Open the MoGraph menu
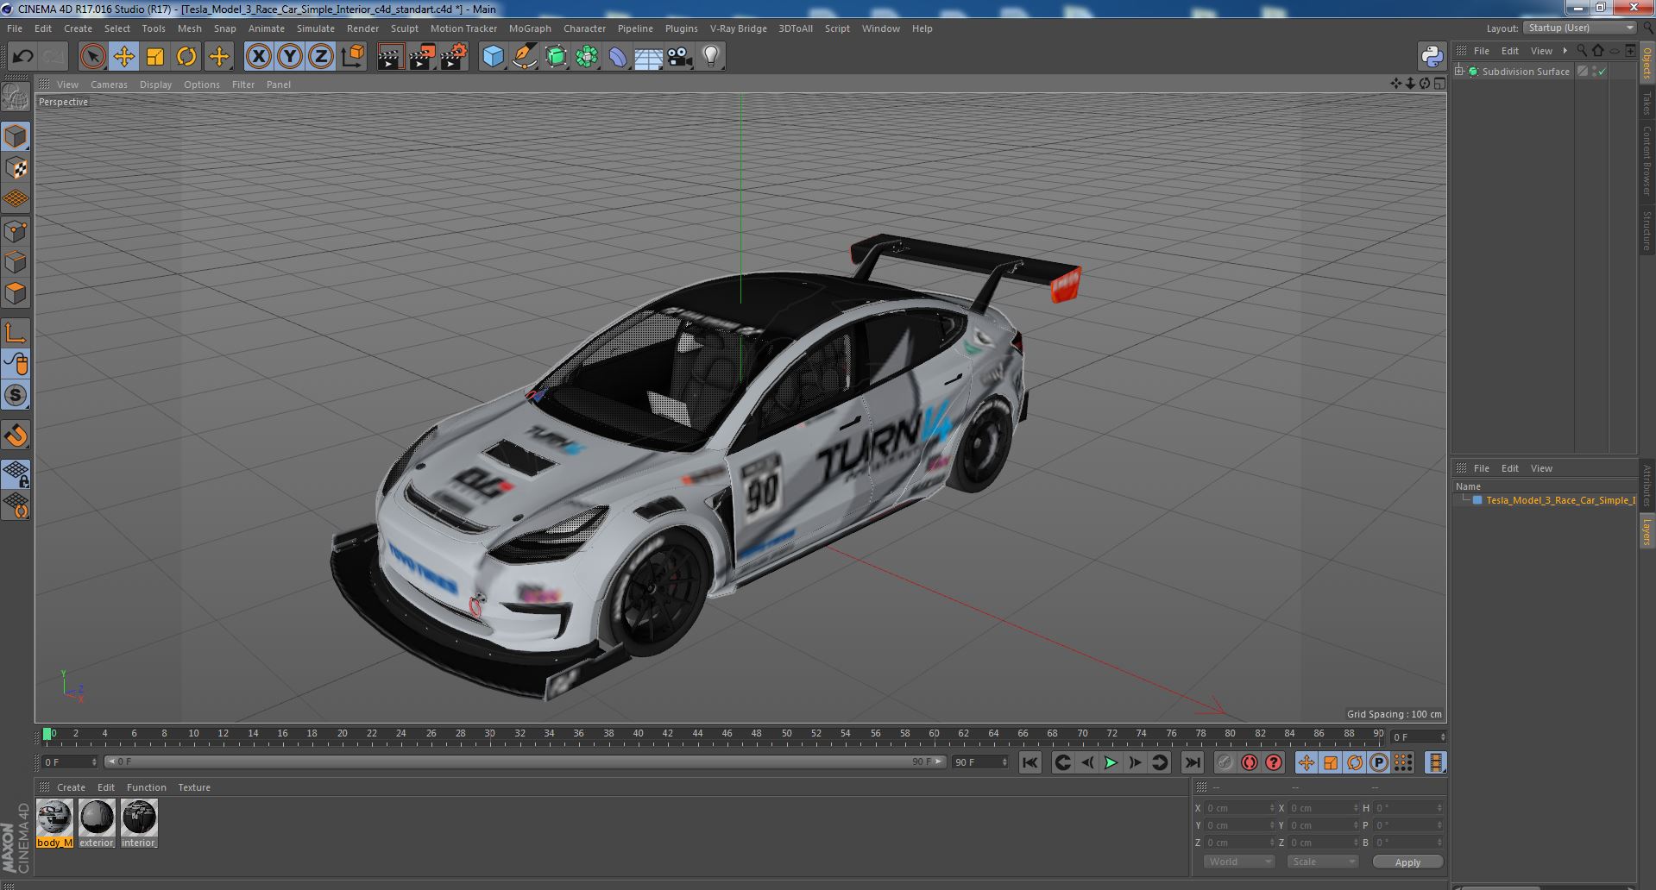Image resolution: width=1656 pixels, height=890 pixels. point(530,28)
